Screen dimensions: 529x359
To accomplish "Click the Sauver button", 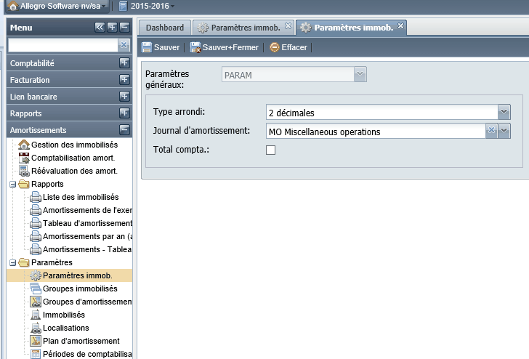I will (x=161, y=47).
